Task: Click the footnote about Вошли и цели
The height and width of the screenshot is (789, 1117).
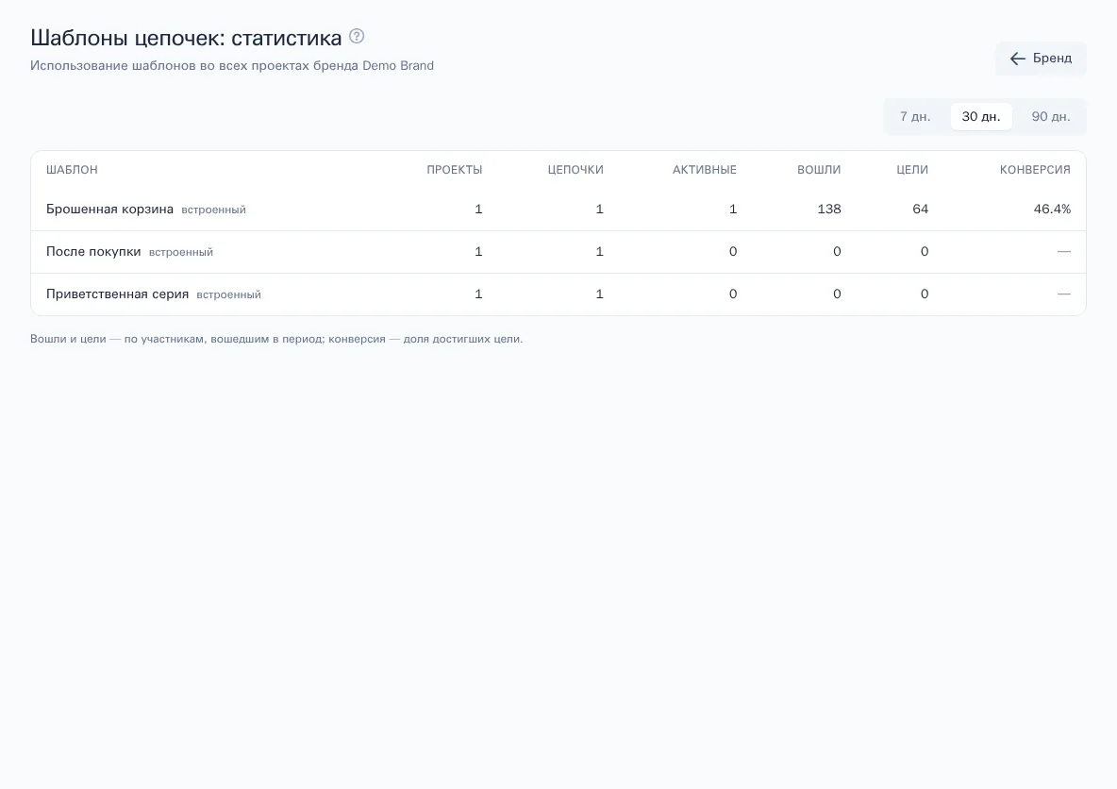Action: tap(276, 339)
